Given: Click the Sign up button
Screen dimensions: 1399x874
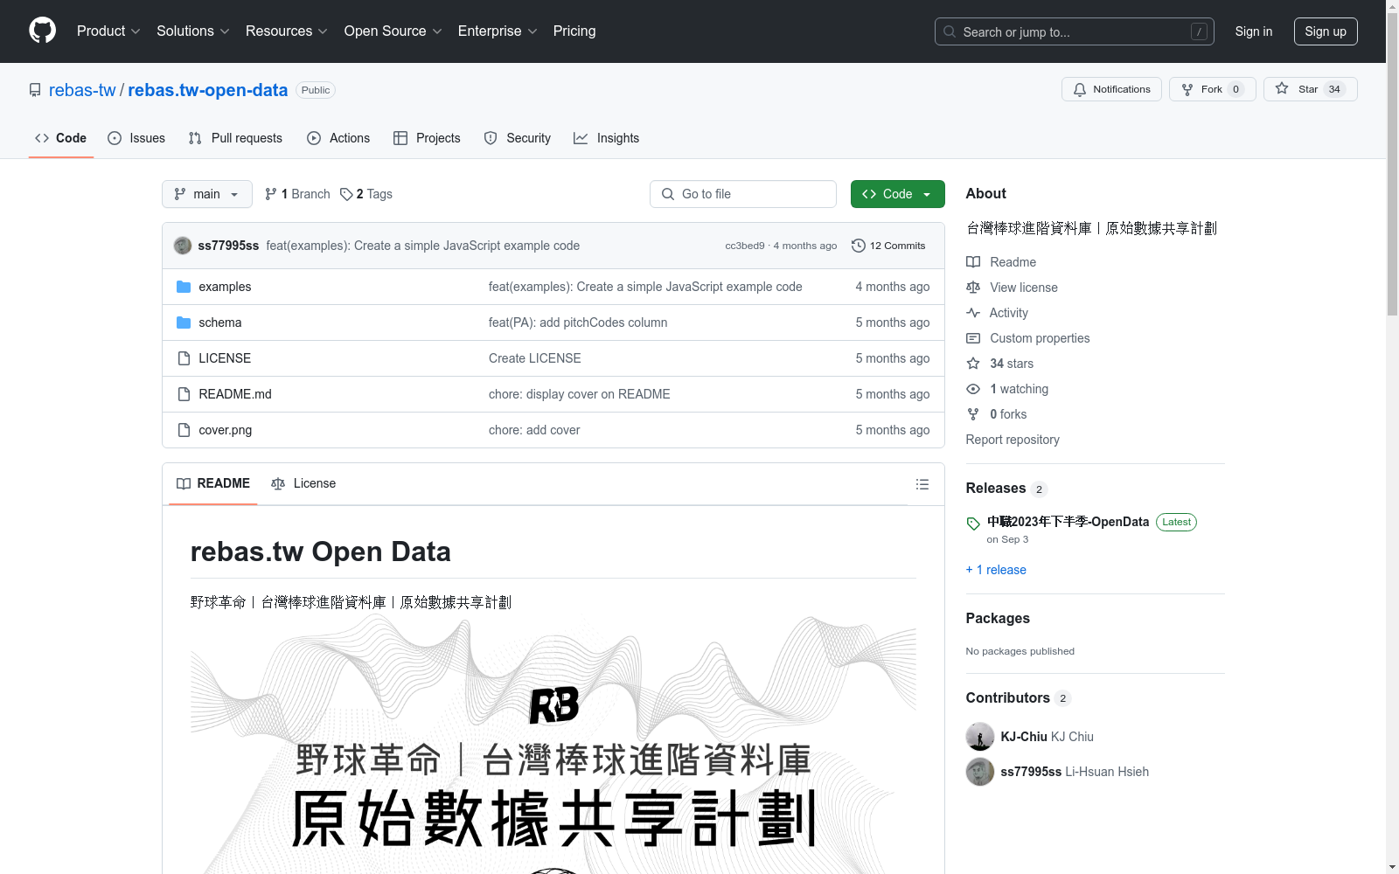Looking at the screenshot, I should 1326,31.
